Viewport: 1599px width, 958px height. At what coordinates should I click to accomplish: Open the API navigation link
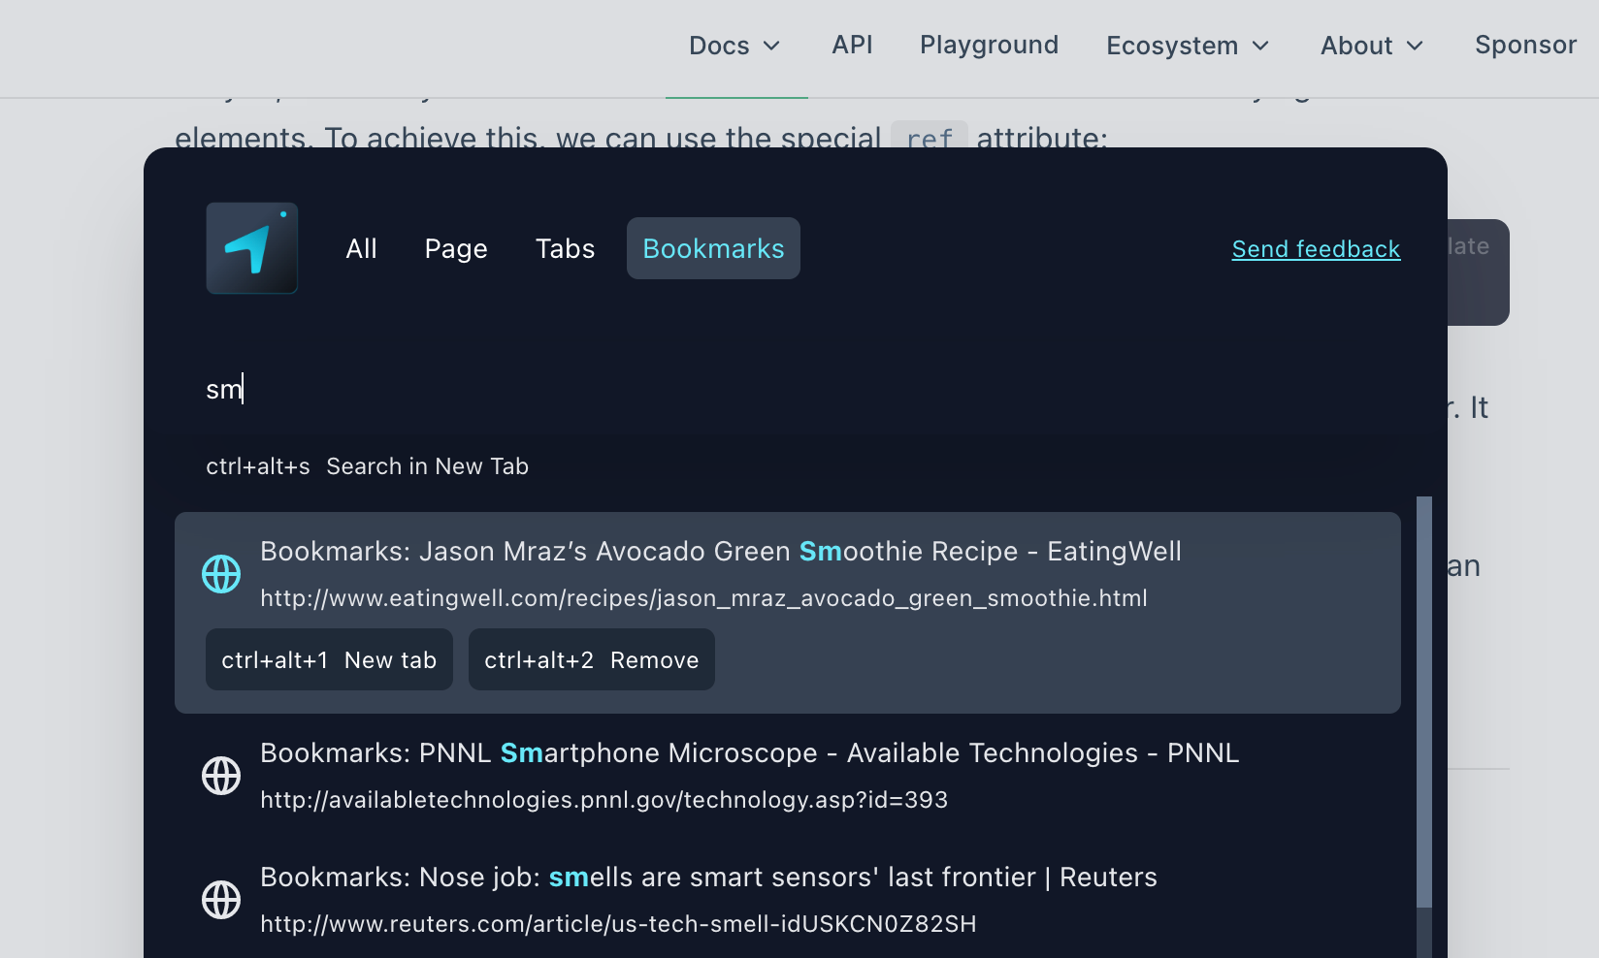coord(852,46)
